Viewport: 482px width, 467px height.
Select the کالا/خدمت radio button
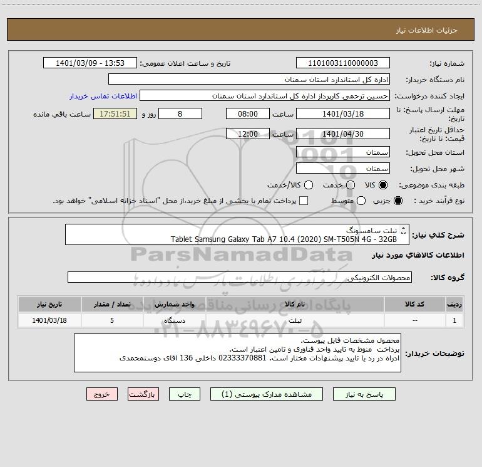click(309, 185)
